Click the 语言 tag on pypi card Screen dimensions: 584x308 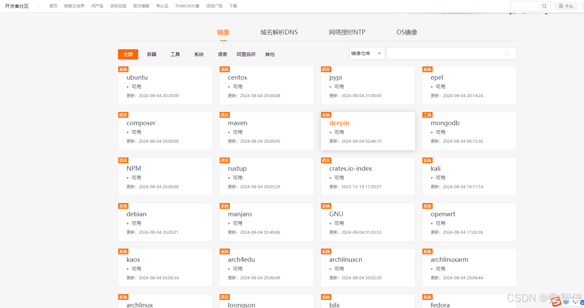click(x=326, y=69)
